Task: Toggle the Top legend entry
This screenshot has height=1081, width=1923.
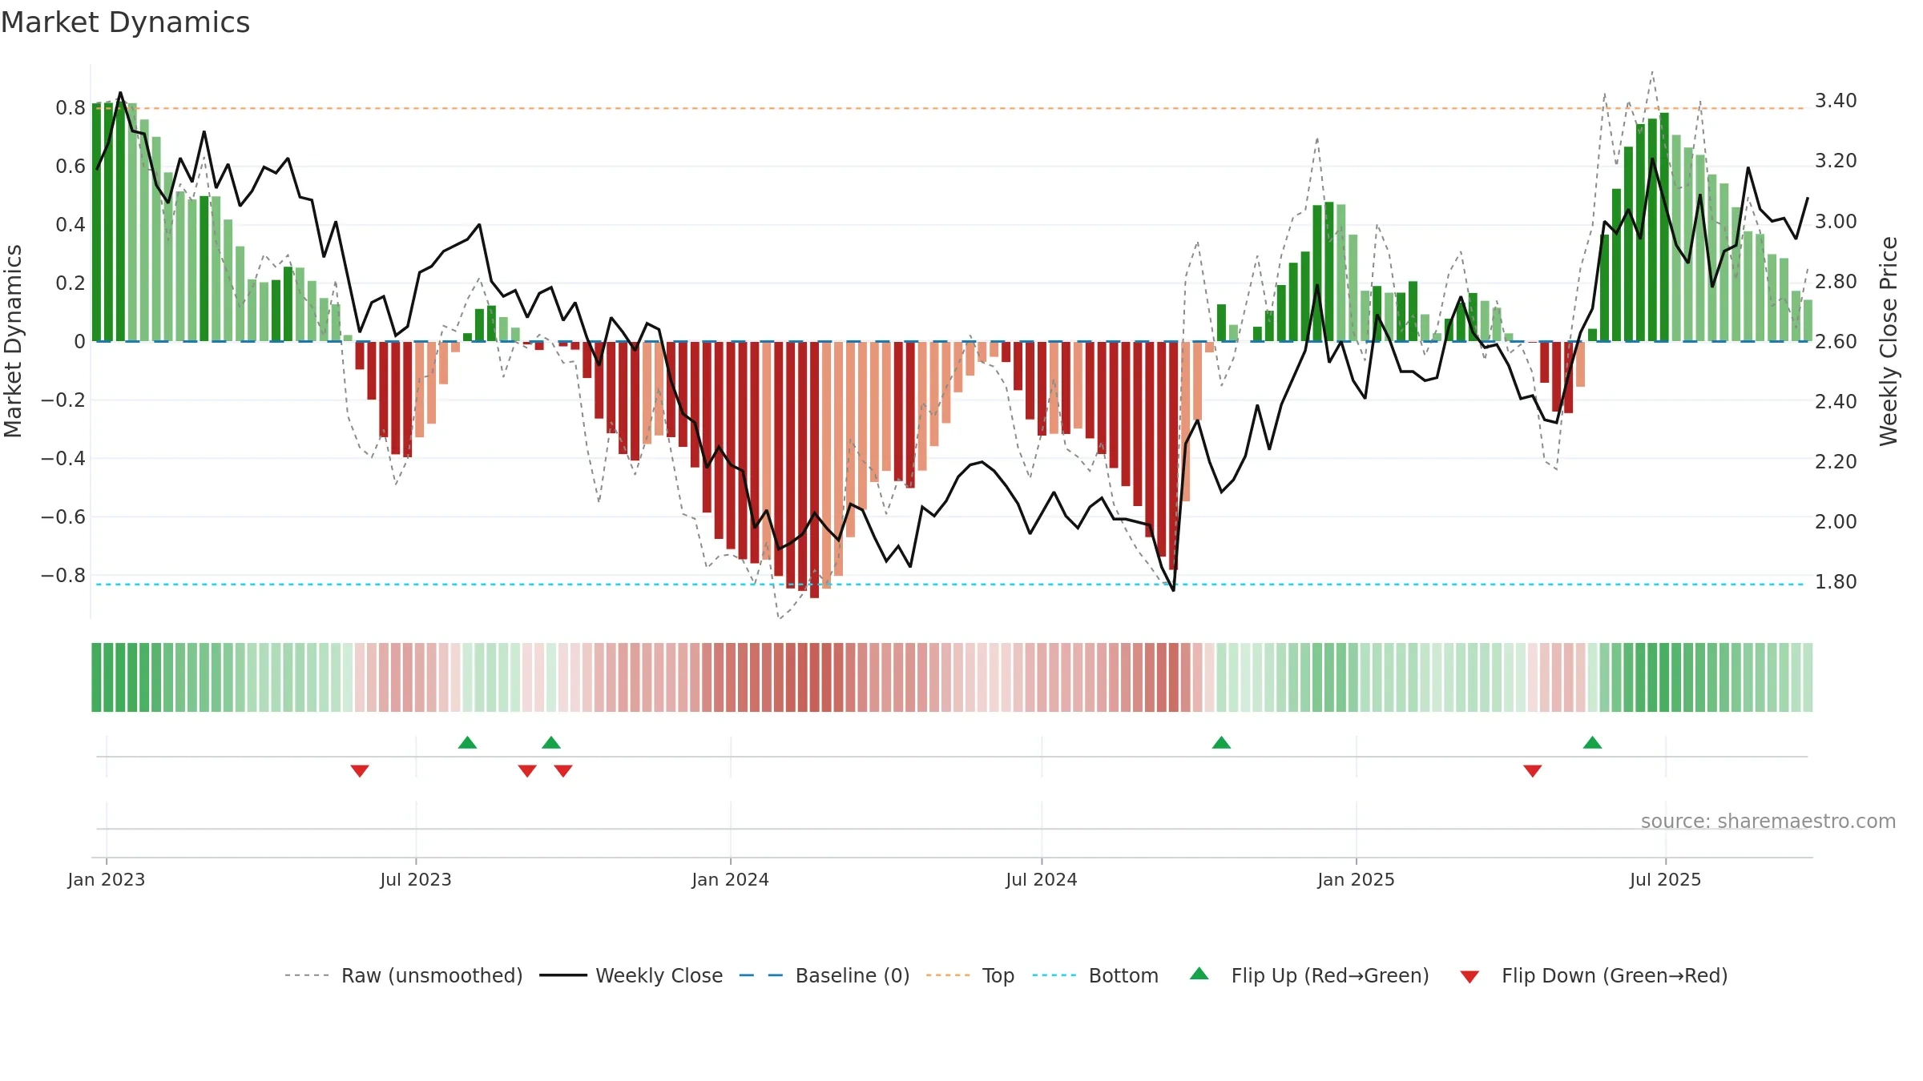Action: 970,975
